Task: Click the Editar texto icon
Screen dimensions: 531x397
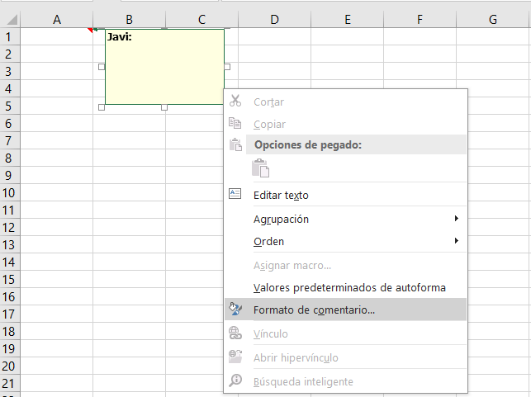Action: (235, 195)
